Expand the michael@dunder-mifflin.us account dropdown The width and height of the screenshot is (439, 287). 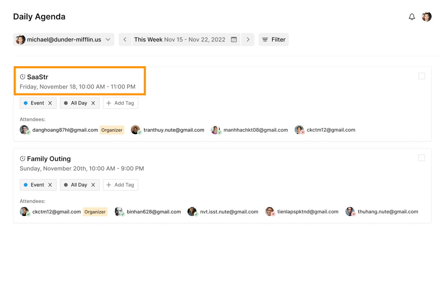pos(64,39)
